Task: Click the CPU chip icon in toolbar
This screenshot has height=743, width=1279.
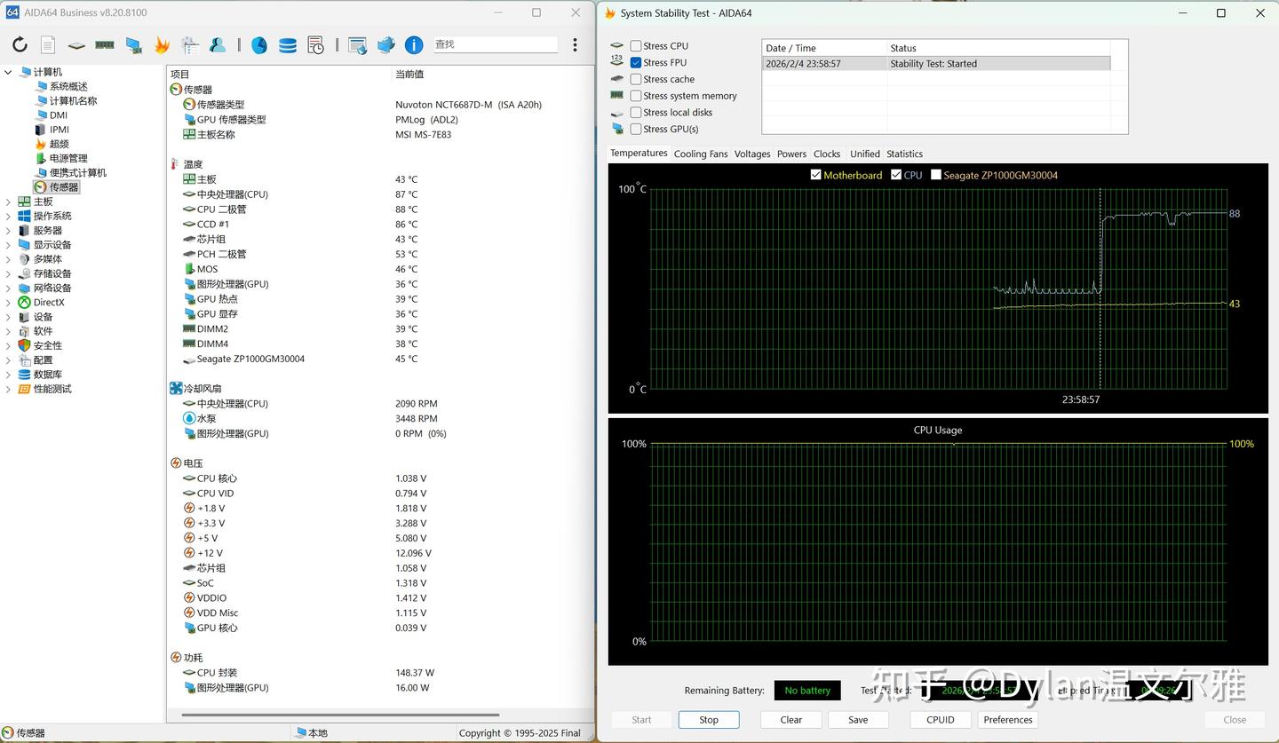Action: pos(76,44)
